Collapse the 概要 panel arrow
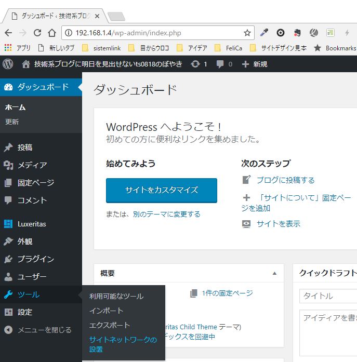 [x=274, y=273]
